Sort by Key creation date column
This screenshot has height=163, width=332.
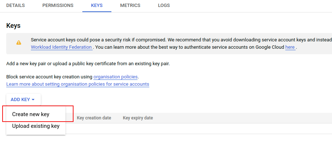point(94,118)
